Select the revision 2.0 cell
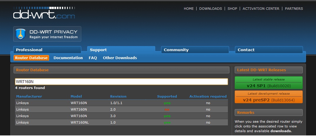 113,109
